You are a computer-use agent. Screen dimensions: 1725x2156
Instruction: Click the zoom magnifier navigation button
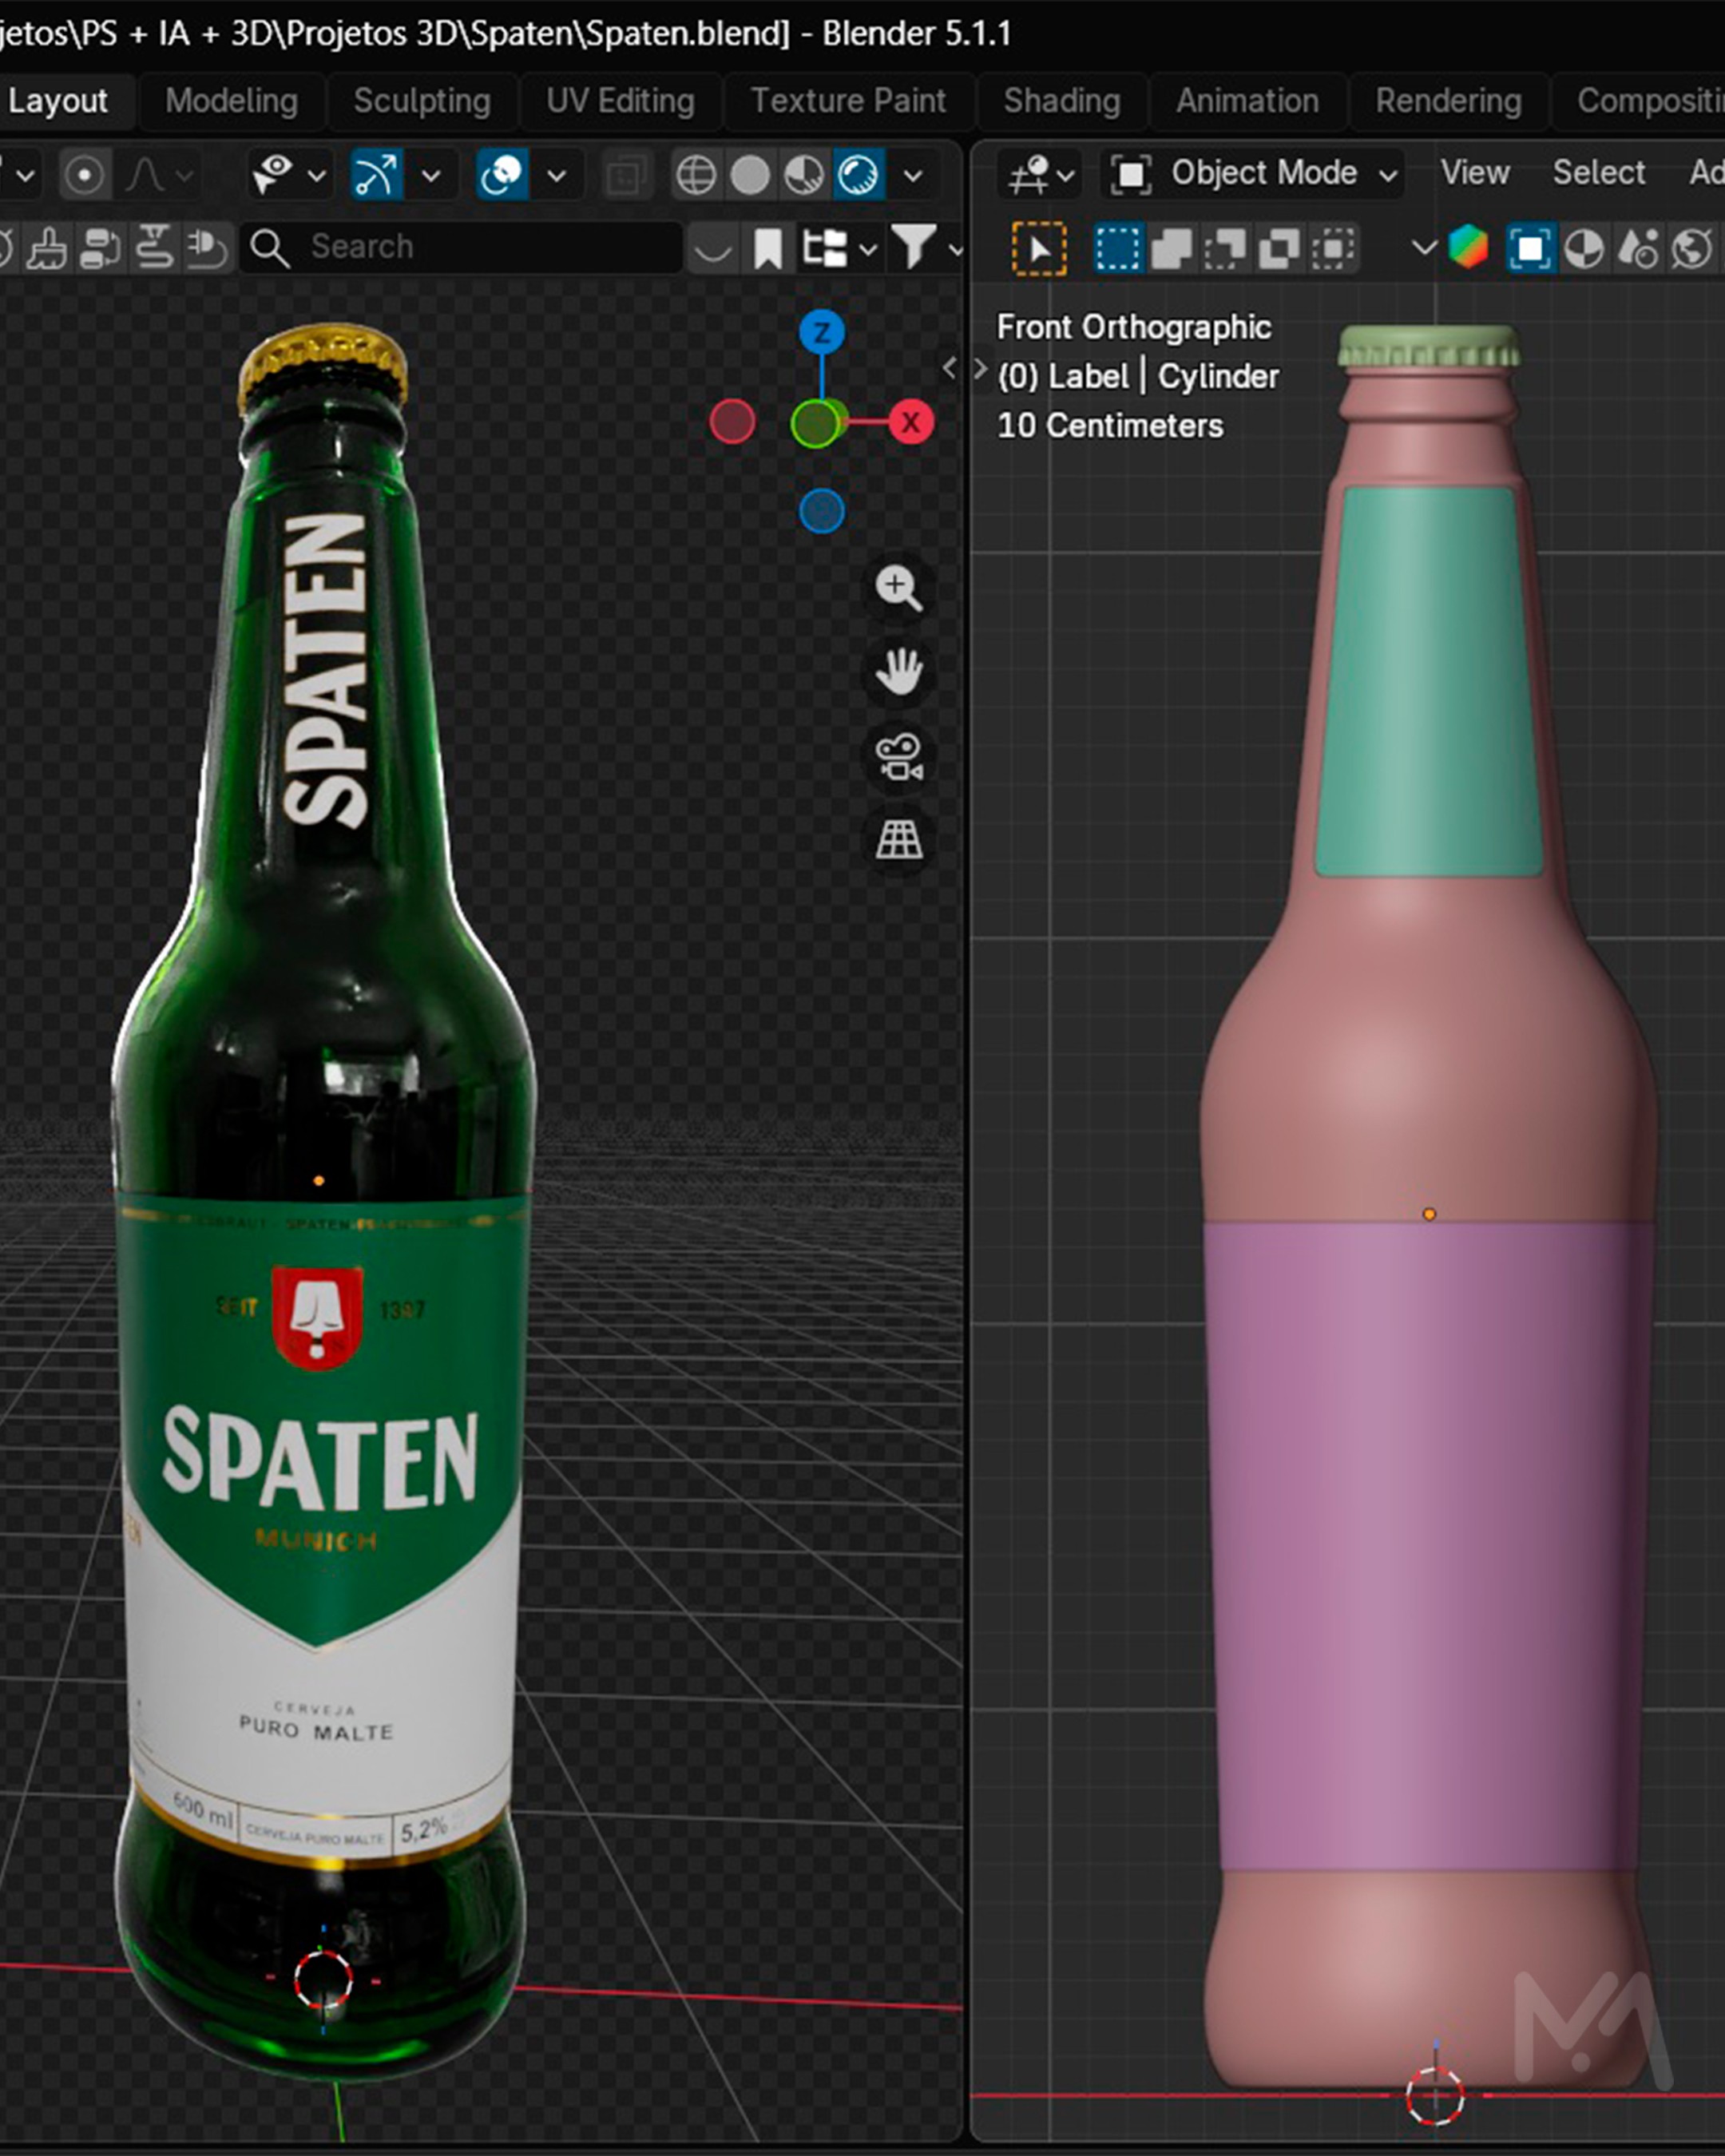898,588
